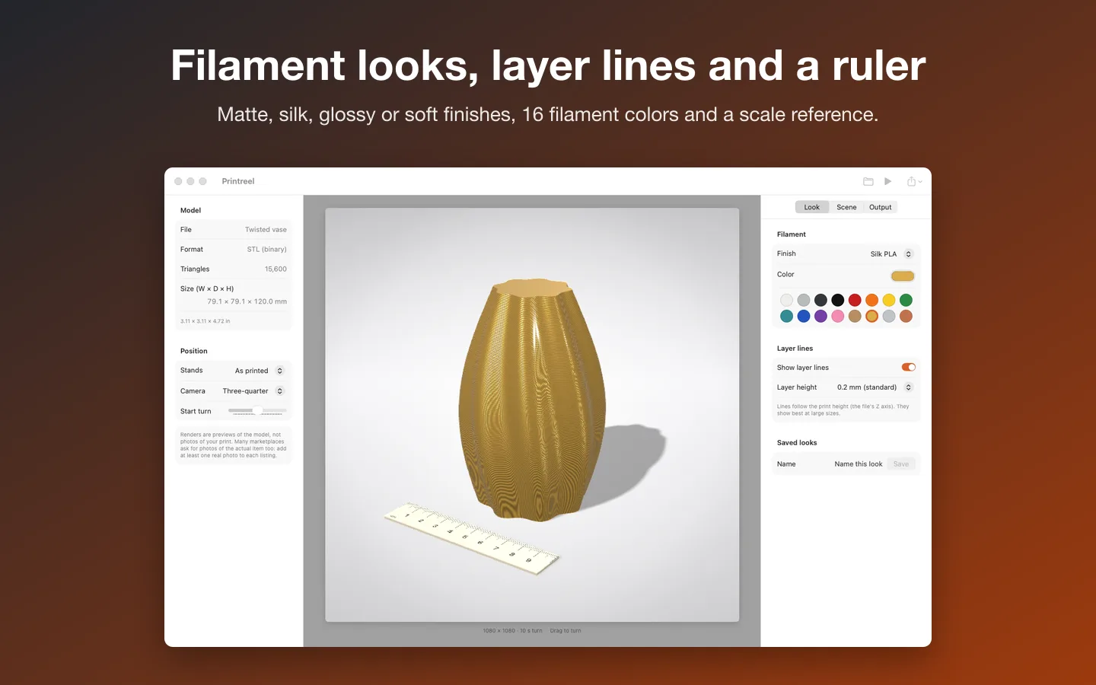Click the '79.1 × 79.1 × 120.0 mm' size
This screenshot has width=1096, height=685.
pos(247,301)
